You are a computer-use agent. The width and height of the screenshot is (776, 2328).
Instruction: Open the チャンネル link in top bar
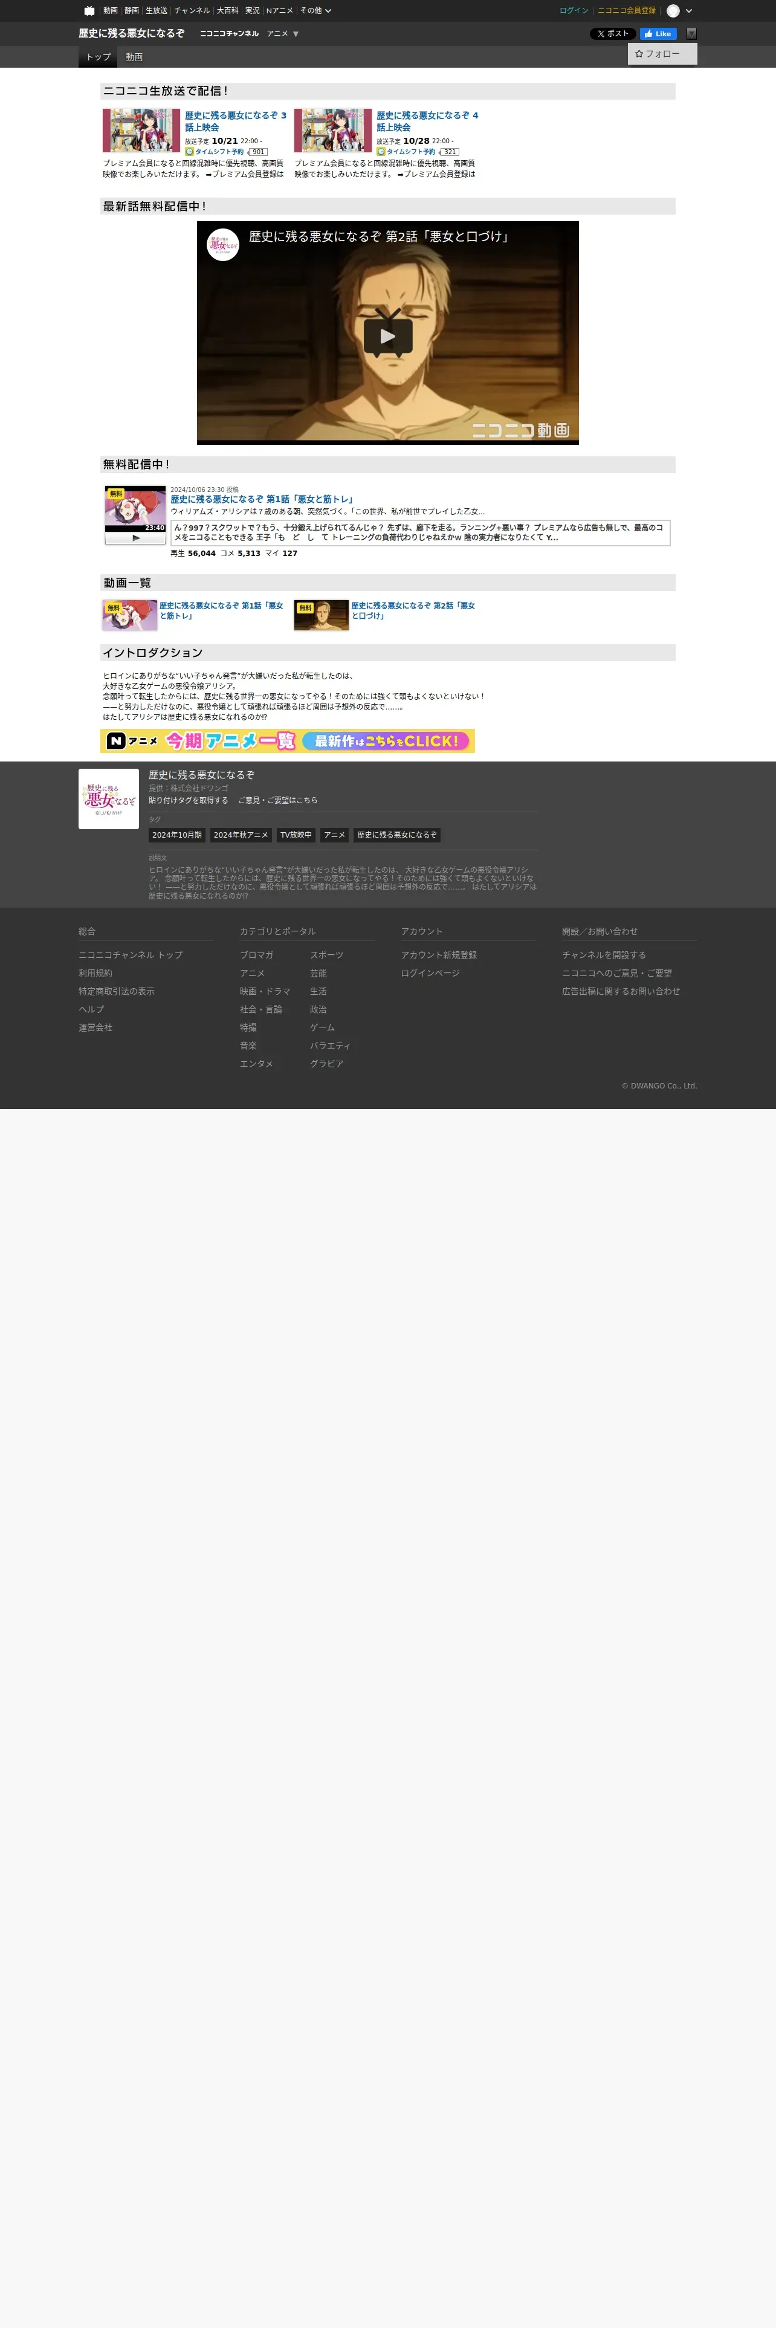(x=192, y=11)
